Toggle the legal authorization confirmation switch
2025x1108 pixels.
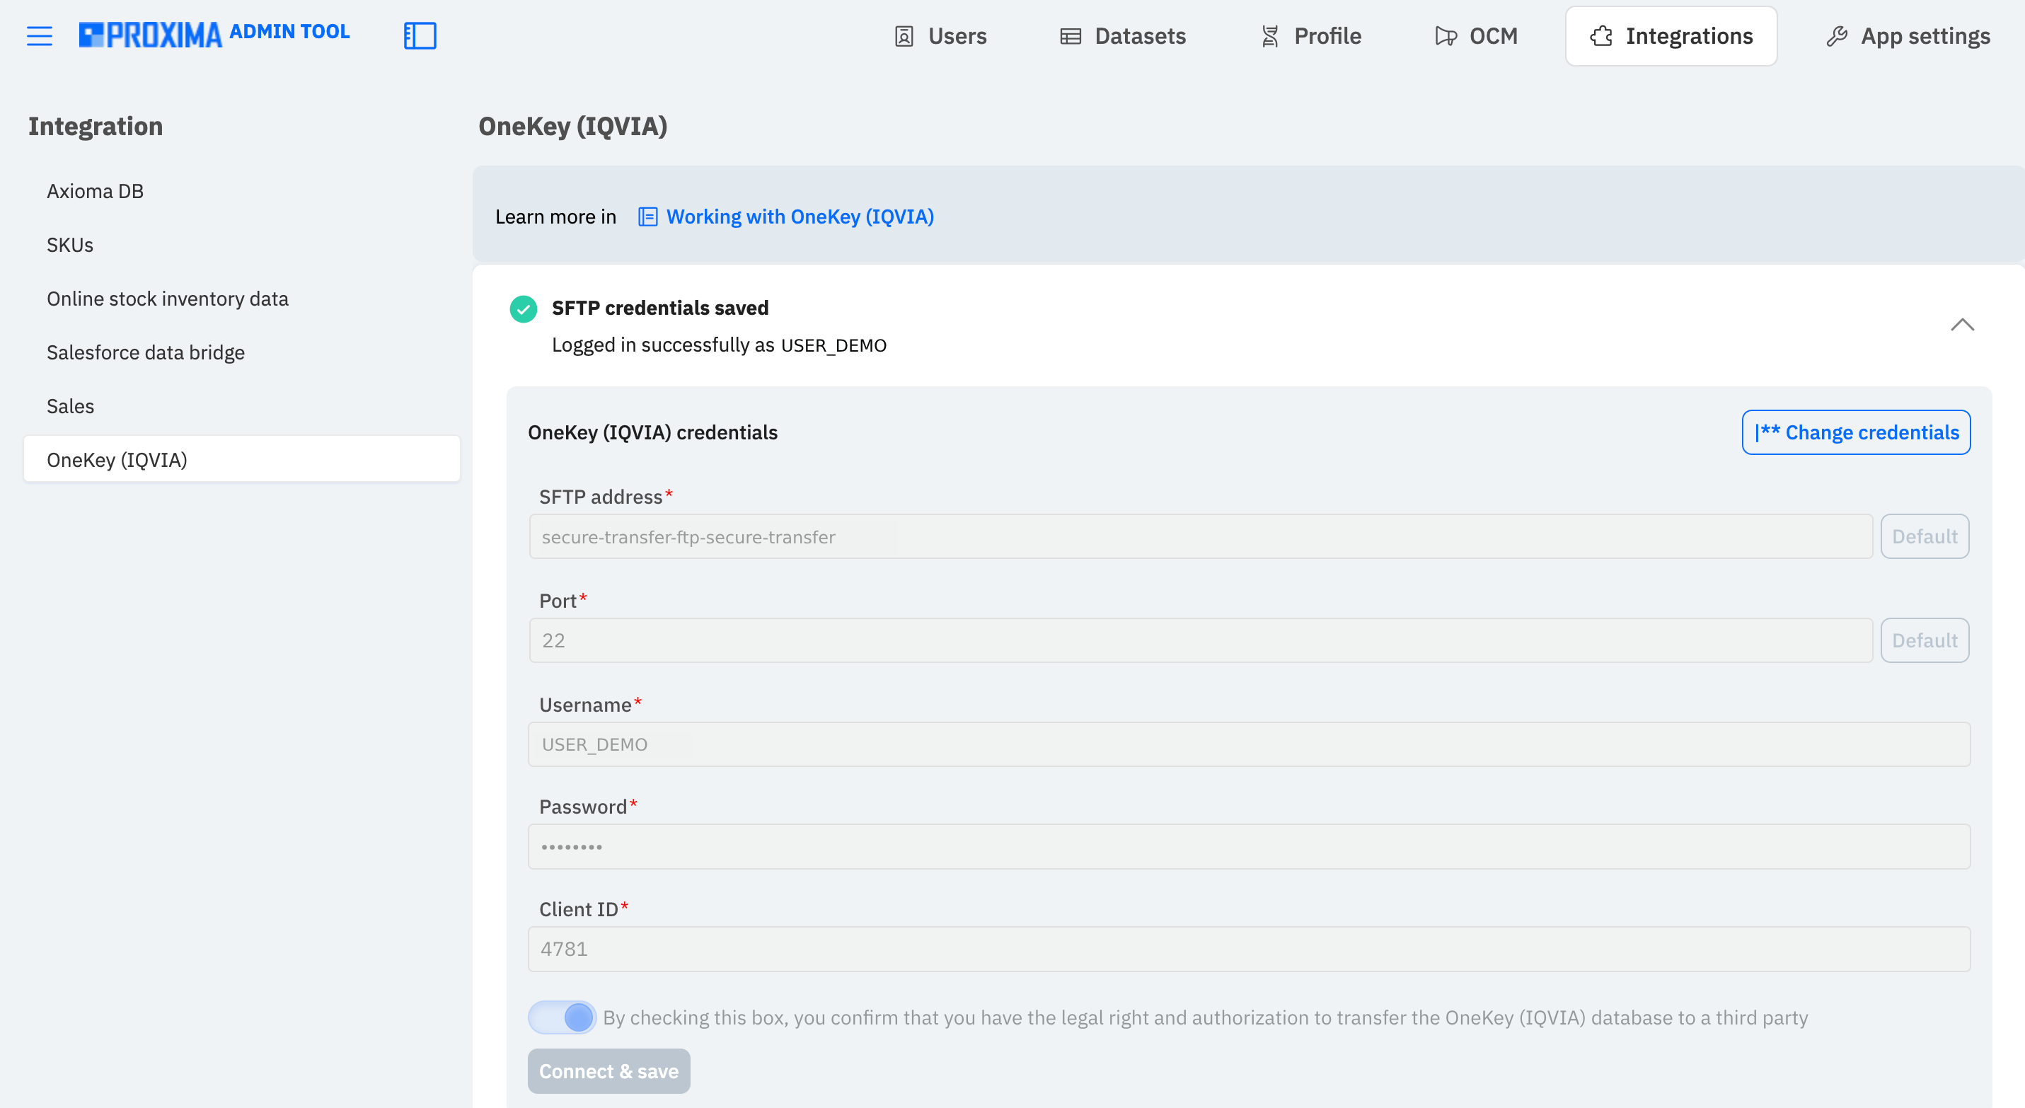[562, 1017]
